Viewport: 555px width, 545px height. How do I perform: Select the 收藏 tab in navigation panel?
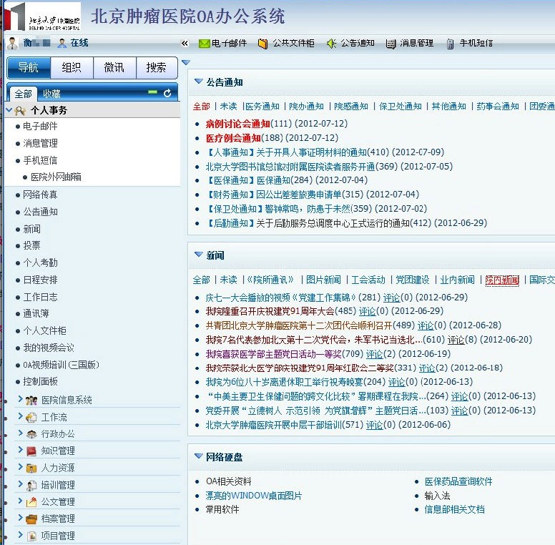(x=51, y=94)
